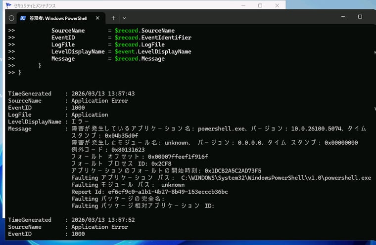
Task: Click the セキュリティとメンテナンス window title text
Action: [x=35, y=6]
